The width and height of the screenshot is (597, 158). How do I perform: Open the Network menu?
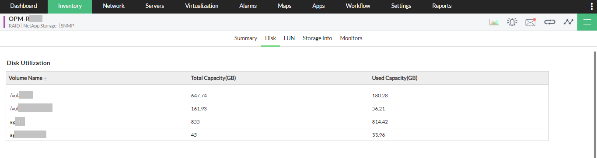click(x=114, y=6)
